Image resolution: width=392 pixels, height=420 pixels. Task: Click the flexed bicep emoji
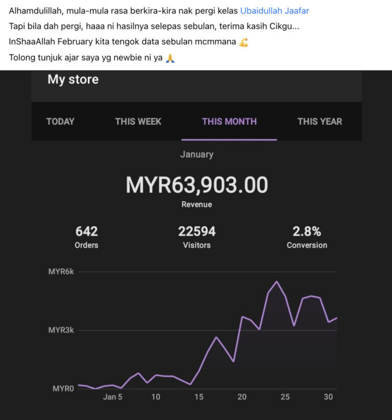point(243,42)
